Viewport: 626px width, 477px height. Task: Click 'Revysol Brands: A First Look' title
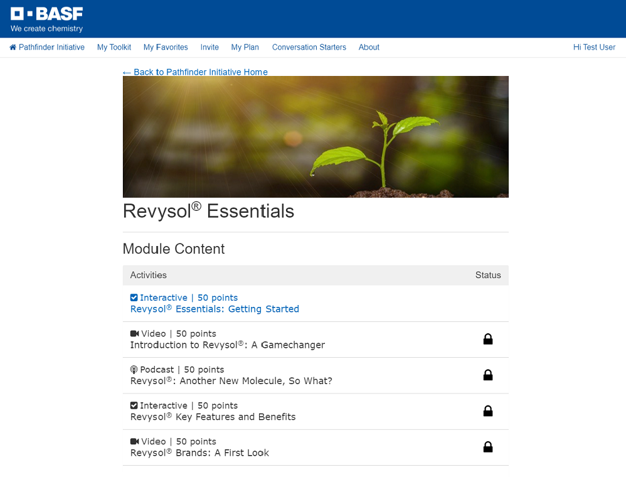[199, 453]
